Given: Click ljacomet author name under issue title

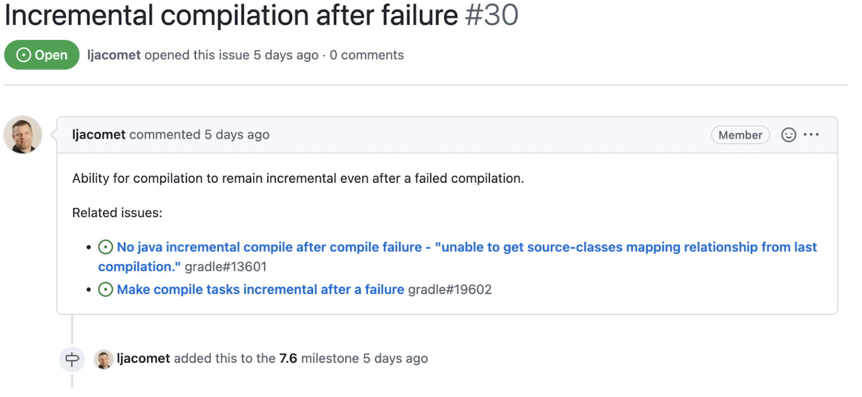Looking at the screenshot, I should coord(114,55).
